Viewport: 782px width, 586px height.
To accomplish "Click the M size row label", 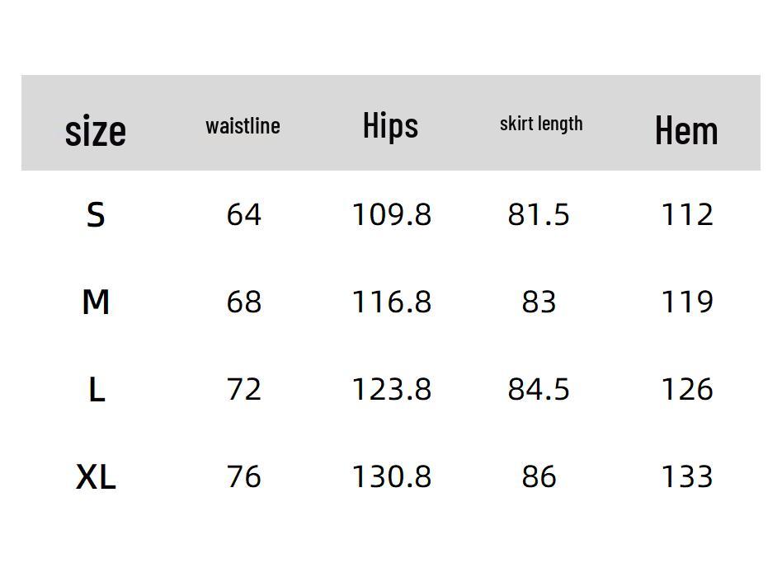I will point(96,302).
